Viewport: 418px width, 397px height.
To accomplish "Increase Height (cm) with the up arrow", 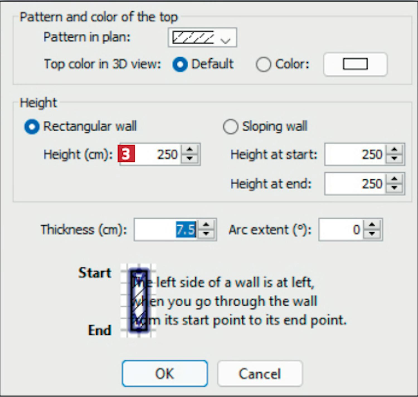I will pos(190,150).
